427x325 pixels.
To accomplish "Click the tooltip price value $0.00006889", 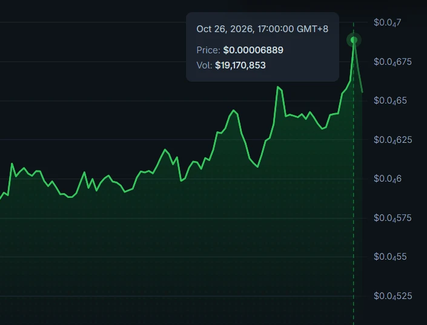I will point(253,50).
